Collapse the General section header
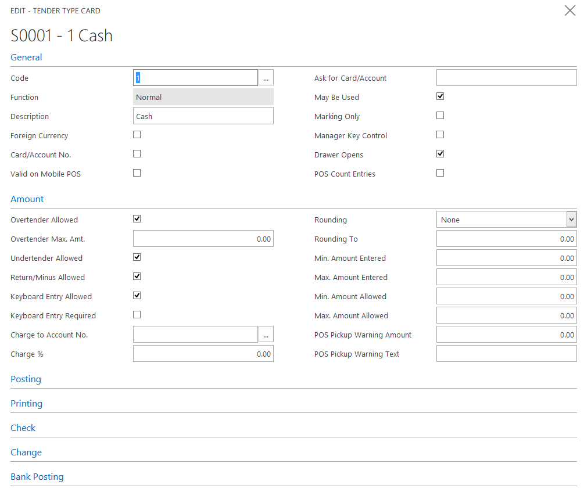The image size is (584, 492). pyautogui.click(x=27, y=58)
